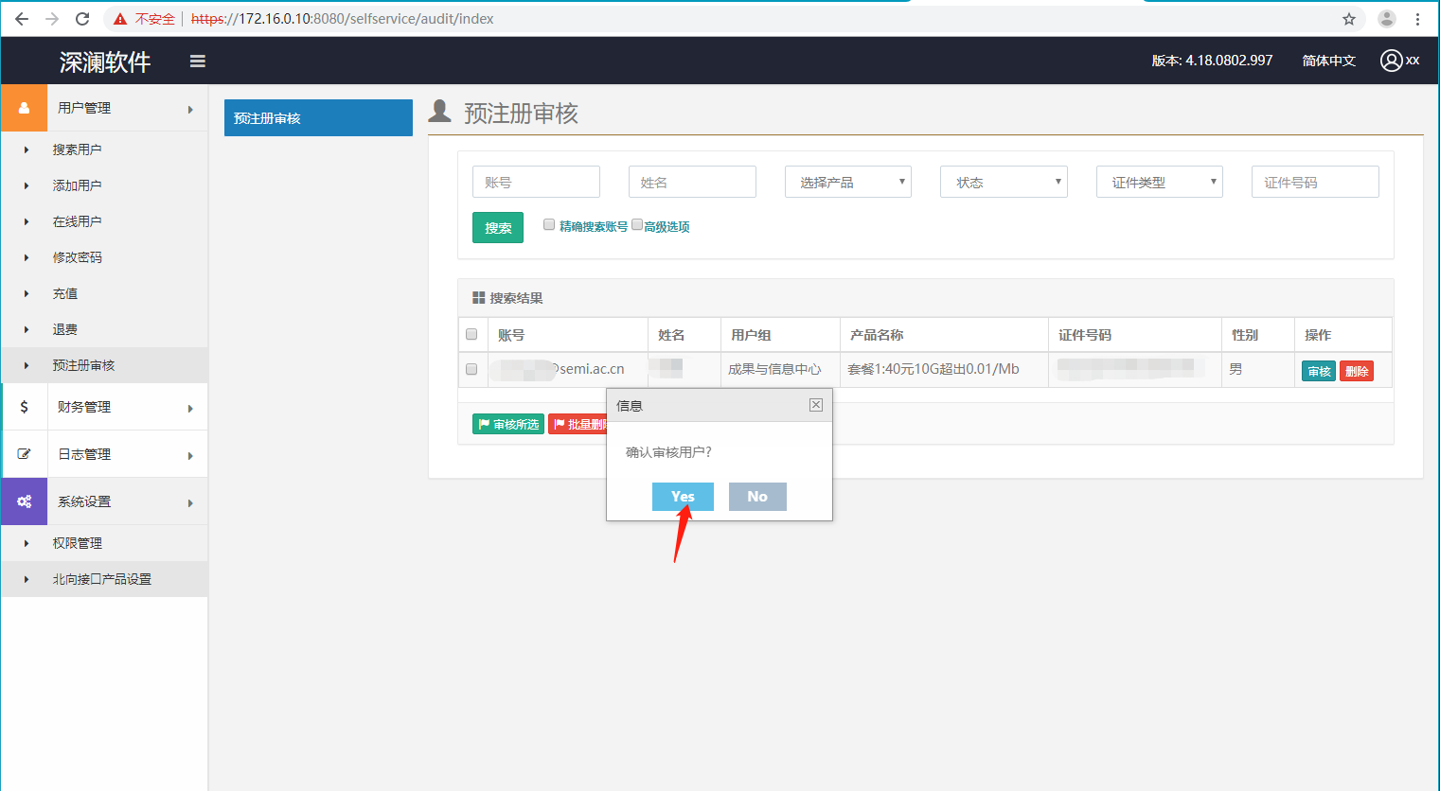Open the 状态 dropdown
The image size is (1440, 791).
coord(1003,182)
